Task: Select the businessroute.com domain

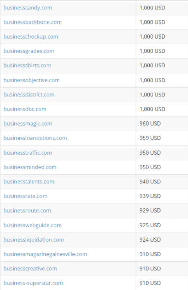Action: point(27,210)
